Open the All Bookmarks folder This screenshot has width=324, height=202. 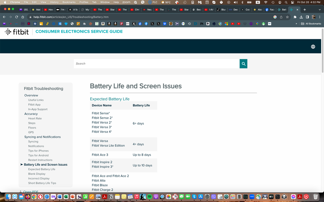[x=311, y=24]
